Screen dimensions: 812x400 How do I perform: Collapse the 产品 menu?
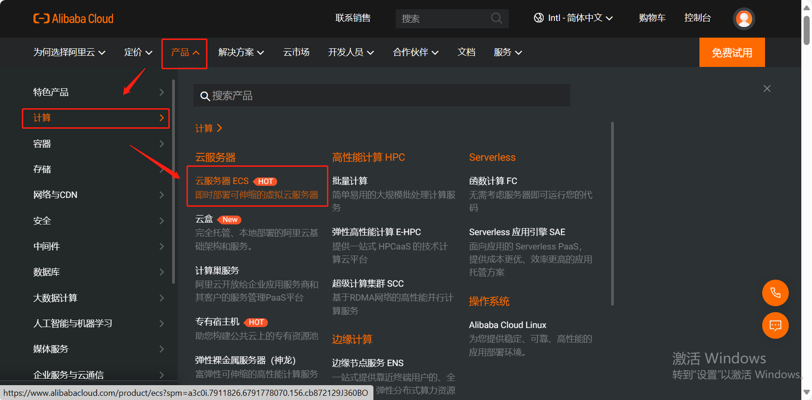point(185,52)
